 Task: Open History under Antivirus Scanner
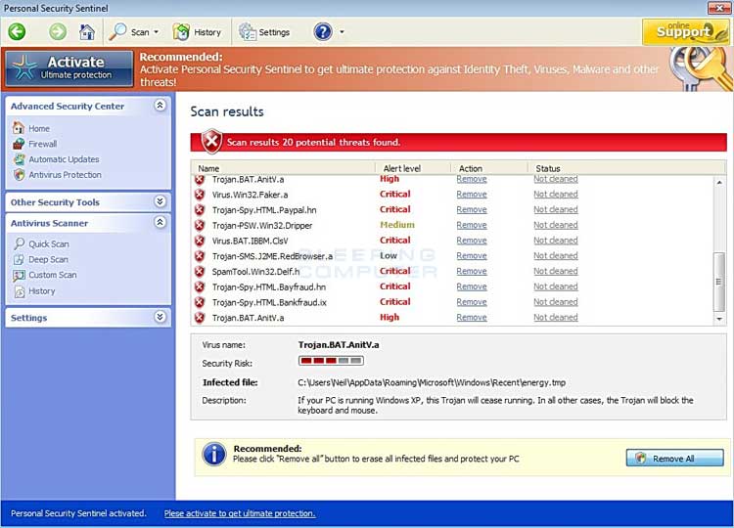pyautogui.click(x=42, y=291)
